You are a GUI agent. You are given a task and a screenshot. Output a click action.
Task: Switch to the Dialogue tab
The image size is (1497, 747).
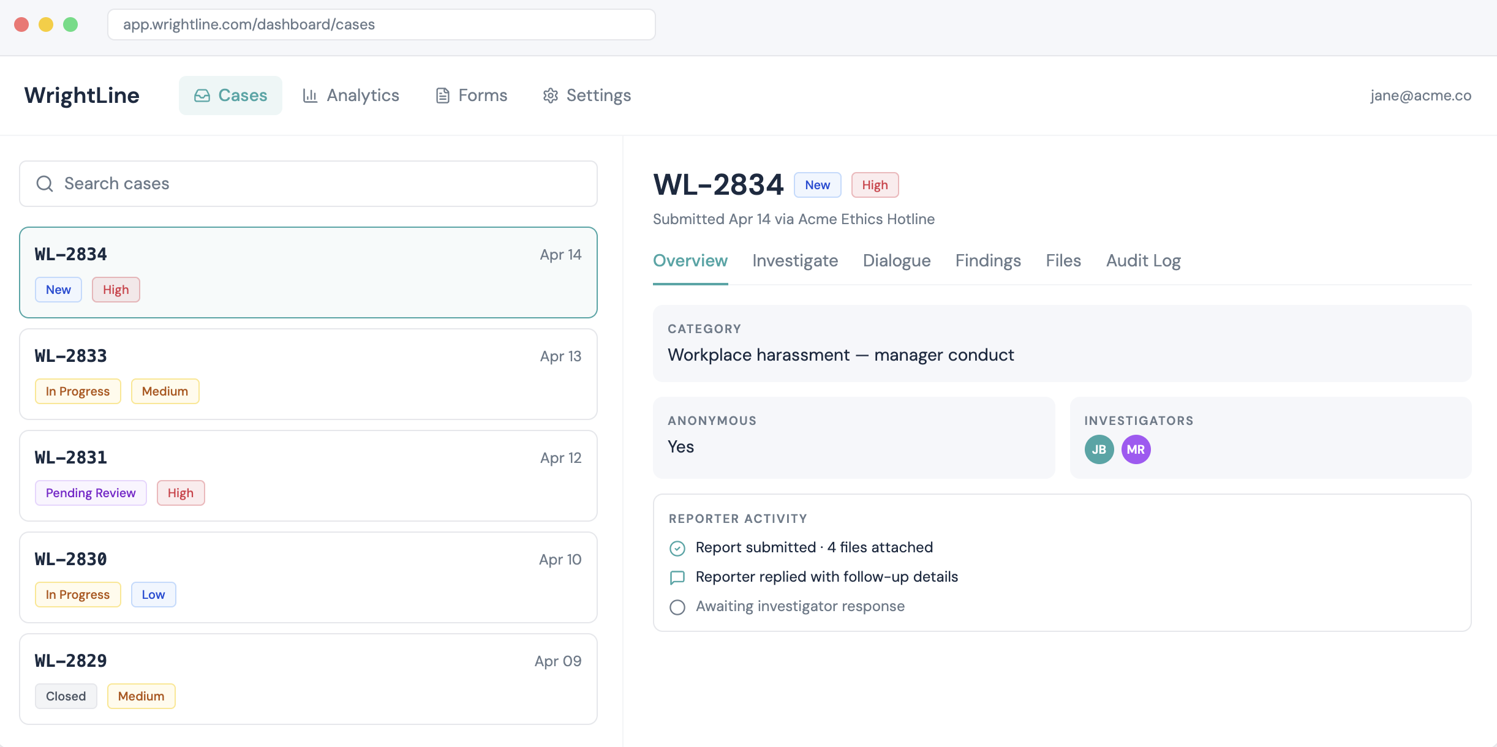click(x=897, y=261)
